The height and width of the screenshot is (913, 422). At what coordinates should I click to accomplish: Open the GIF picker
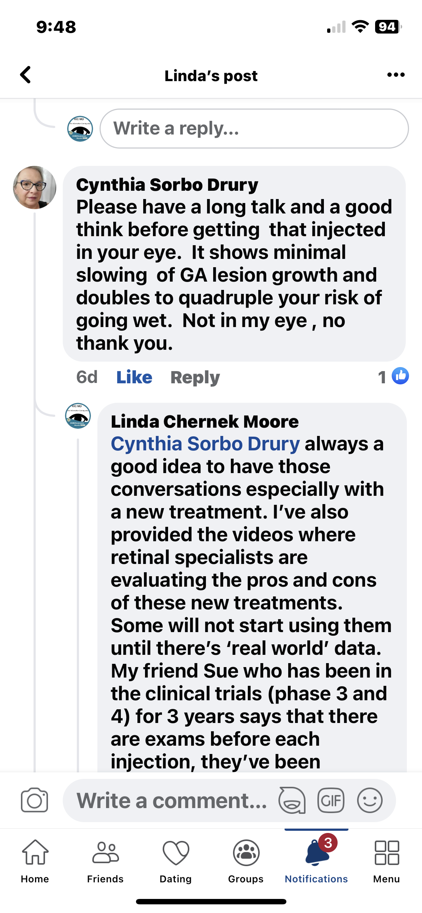pos(331,800)
